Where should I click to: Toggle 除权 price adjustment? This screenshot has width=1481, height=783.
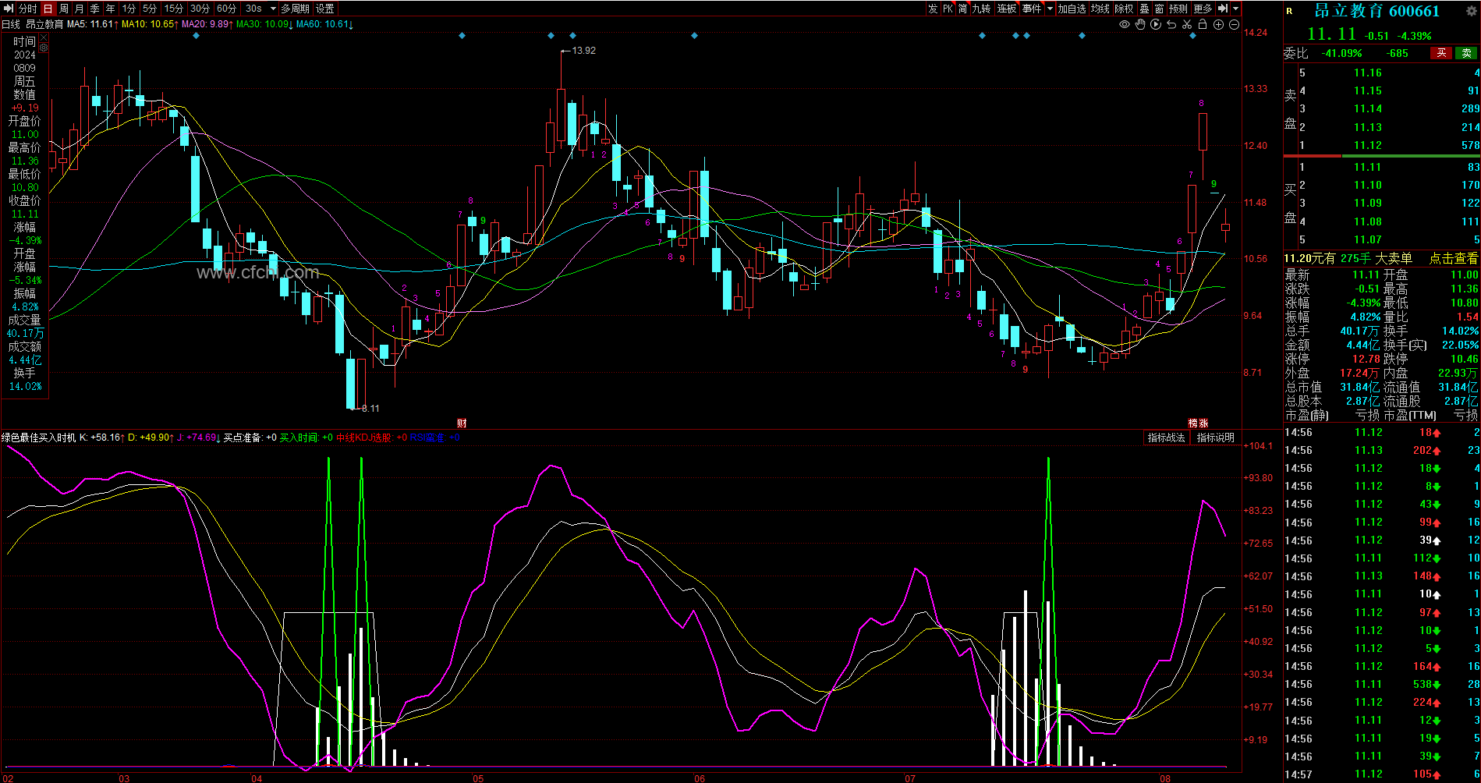[x=1124, y=9]
